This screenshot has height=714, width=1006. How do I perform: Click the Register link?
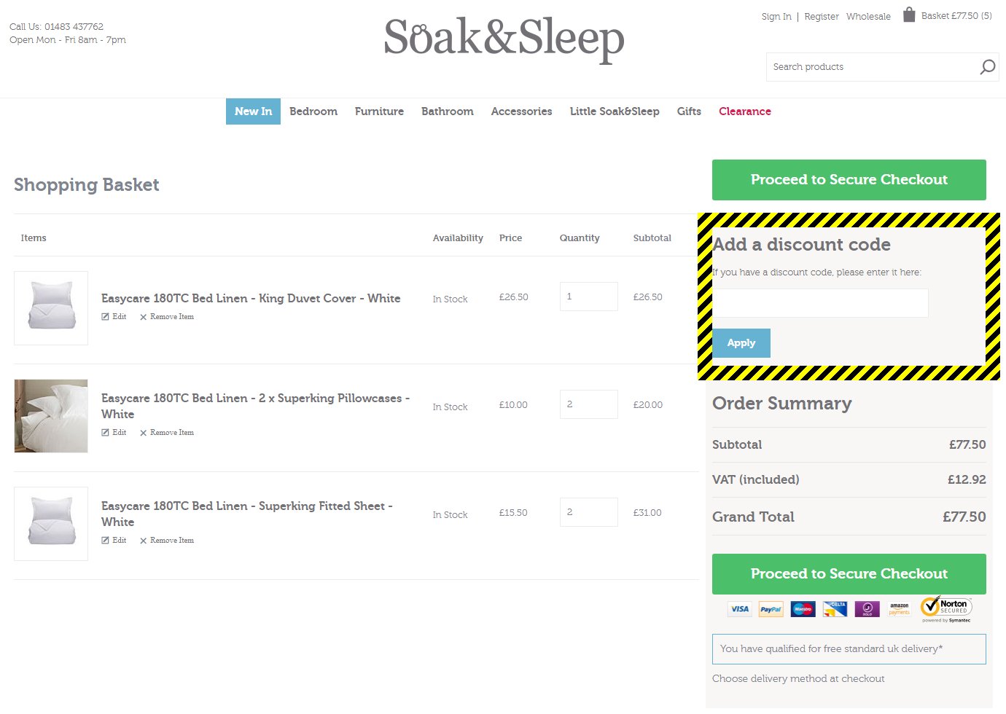pos(822,16)
